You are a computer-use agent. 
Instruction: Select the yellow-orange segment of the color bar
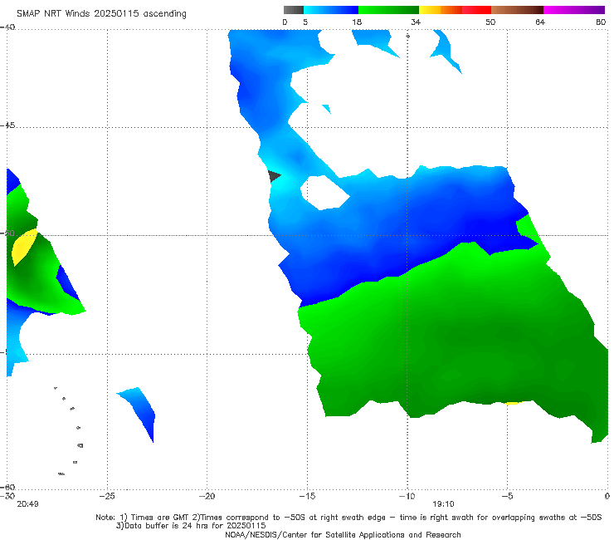(441, 10)
